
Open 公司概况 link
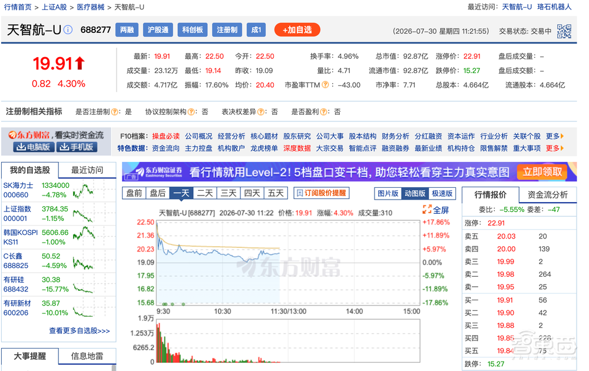click(198, 136)
